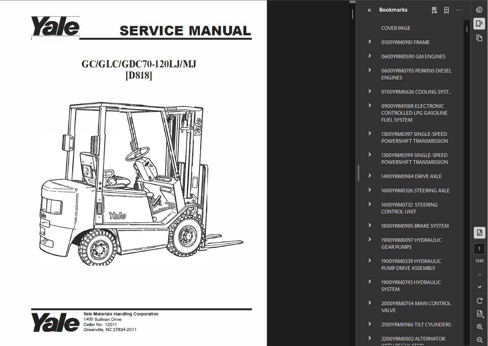The width and height of the screenshot is (488, 346).
Task: Open the 1900YRM0097 HYDRAULIC GEAR PUMPS bookmark
Action: coord(411,243)
